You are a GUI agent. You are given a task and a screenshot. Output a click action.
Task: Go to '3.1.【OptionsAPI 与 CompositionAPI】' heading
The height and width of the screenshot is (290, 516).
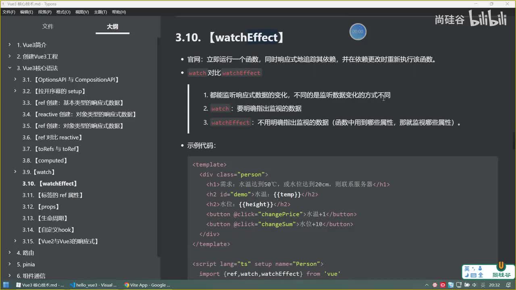click(x=71, y=80)
